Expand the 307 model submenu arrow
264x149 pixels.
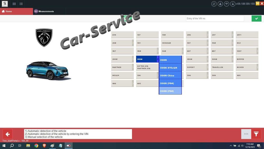208,43
